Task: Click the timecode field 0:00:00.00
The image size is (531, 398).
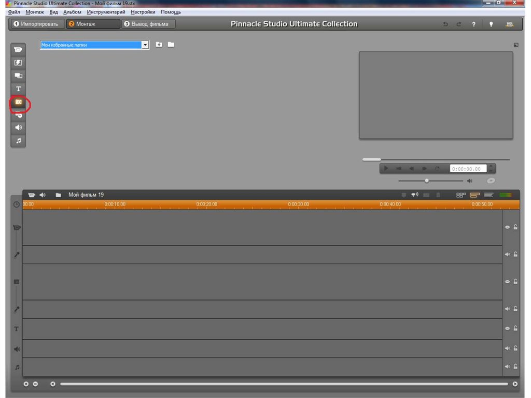Action: coord(468,169)
